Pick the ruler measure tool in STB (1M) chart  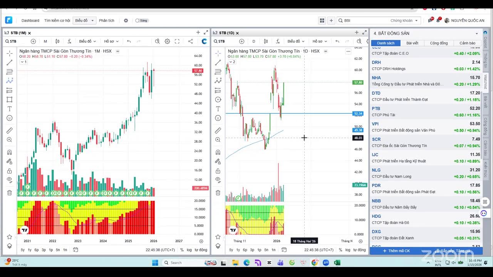tap(10, 130)
